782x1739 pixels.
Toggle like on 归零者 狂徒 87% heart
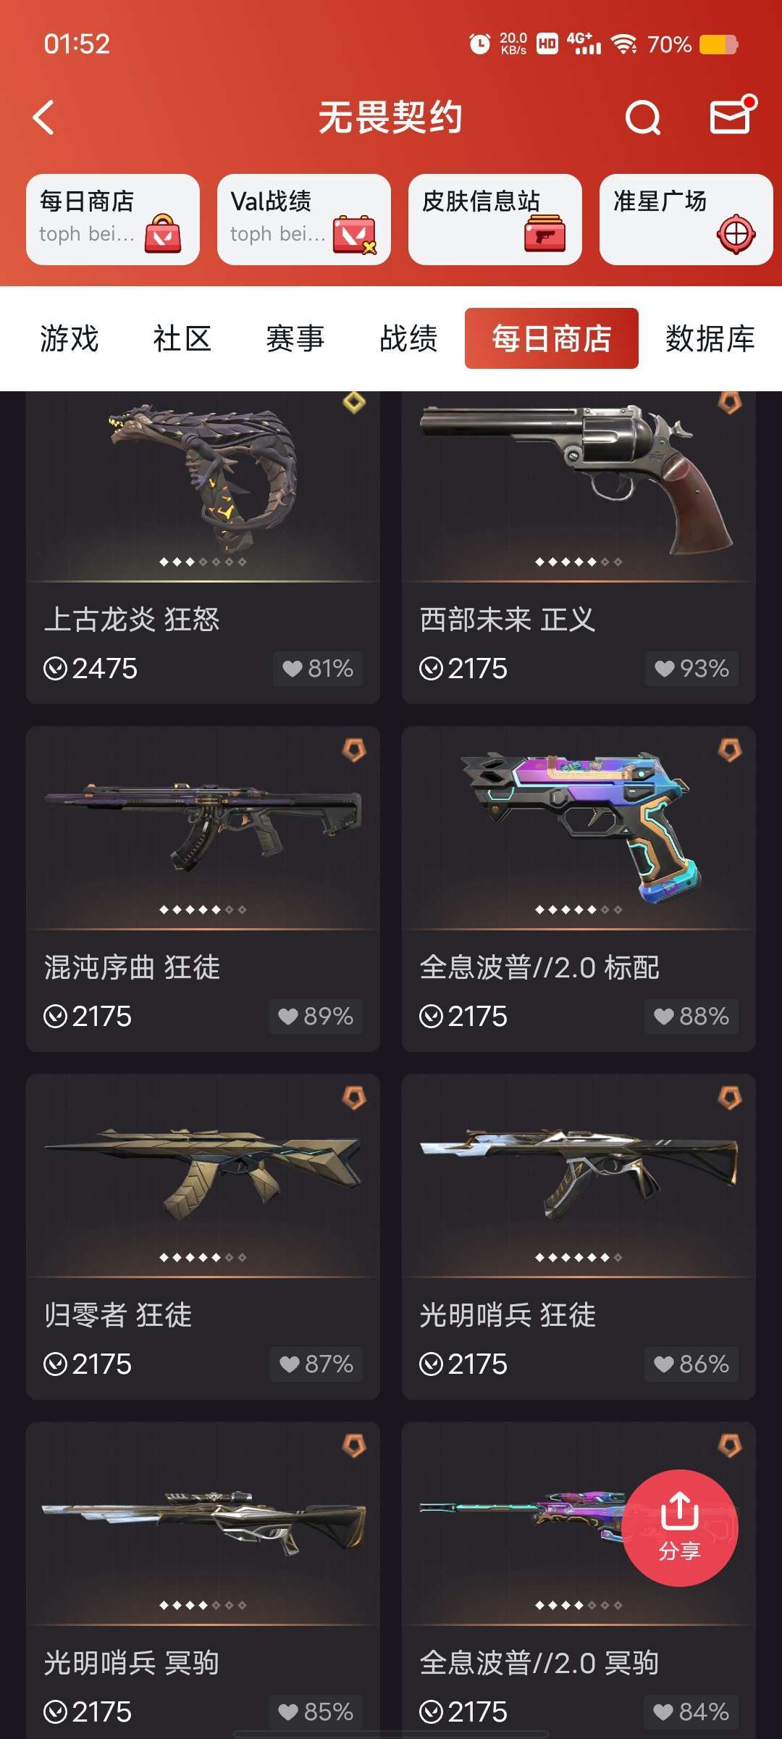(x=316, y=1364)
